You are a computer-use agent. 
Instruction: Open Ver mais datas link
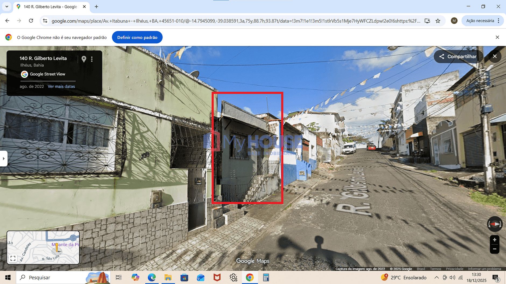pyautogui.click(x=61, y=86)
